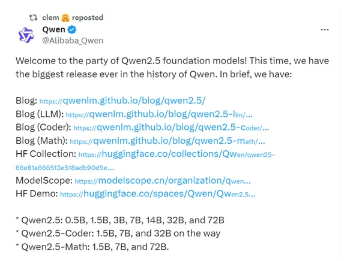
Task: Click the hugging face emoji beside clem
Action: click(x=65, y=17)
